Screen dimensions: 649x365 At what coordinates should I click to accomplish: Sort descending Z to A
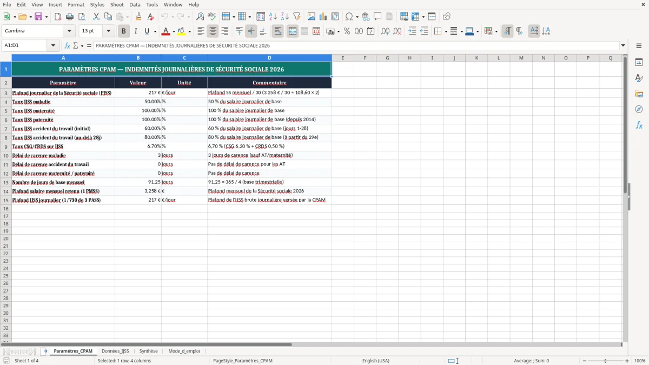[x=285, y=17]
